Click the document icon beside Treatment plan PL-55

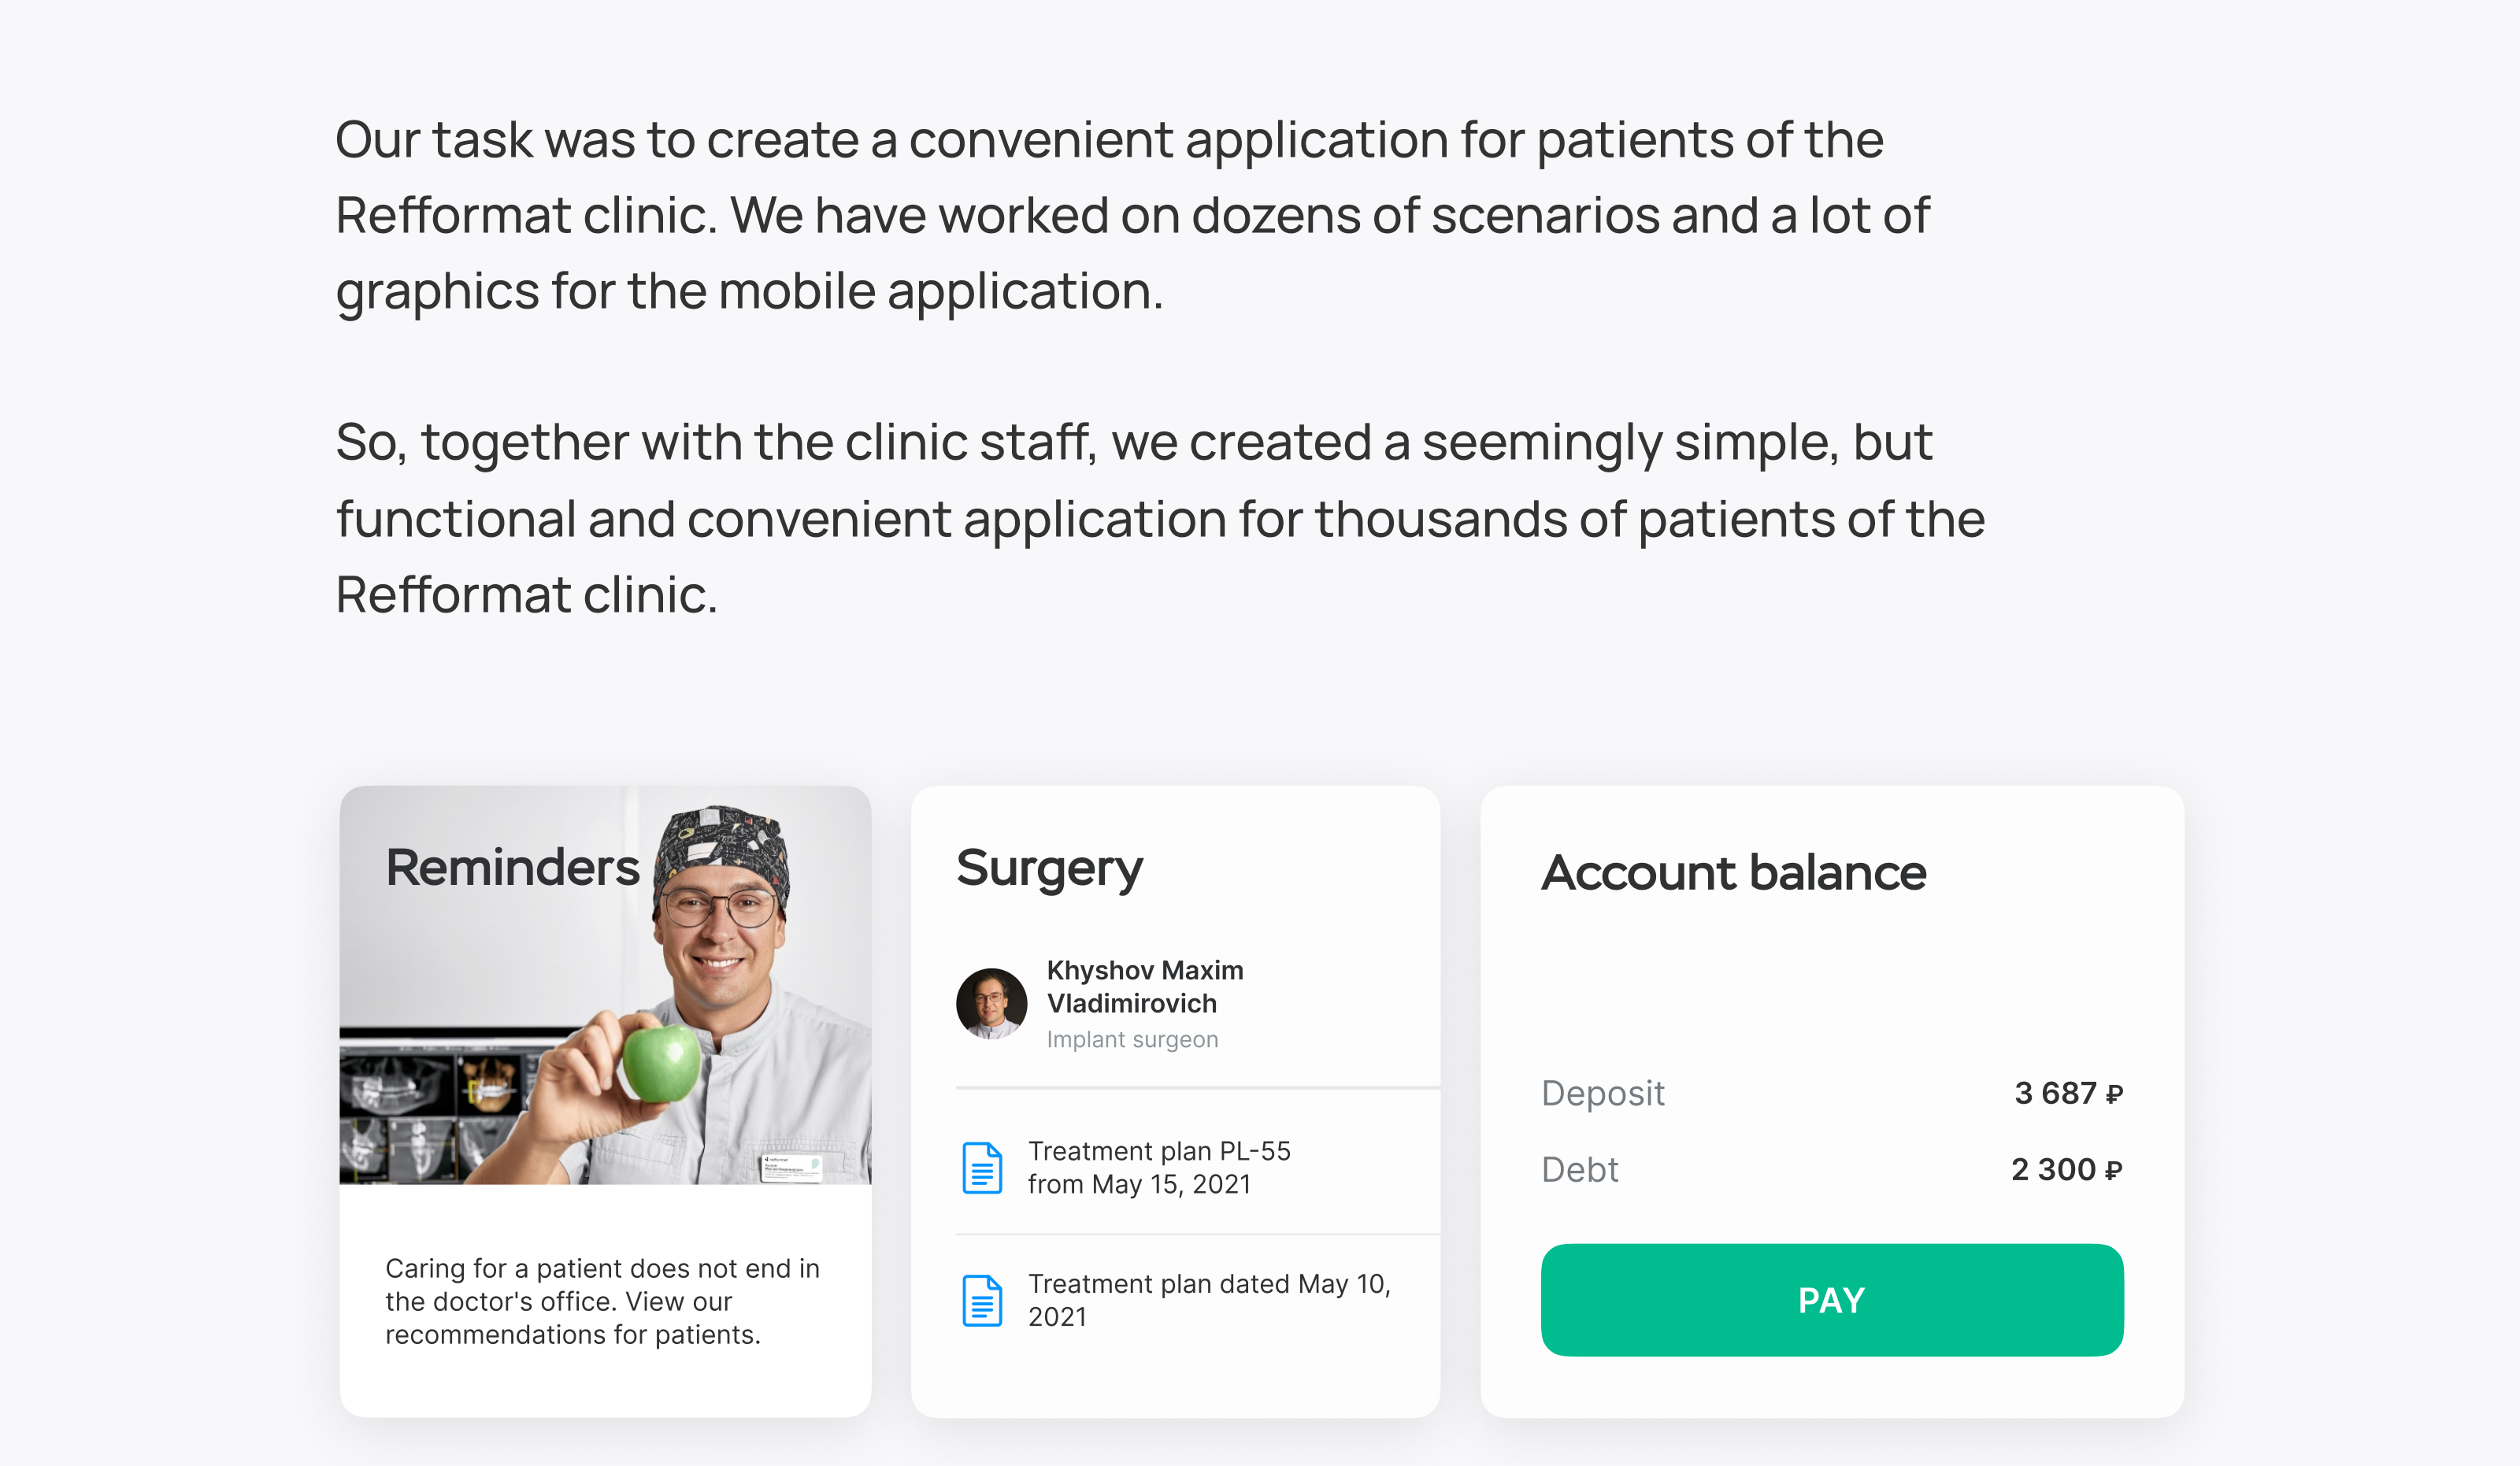pyautogui.click(x=982, y=1167)
